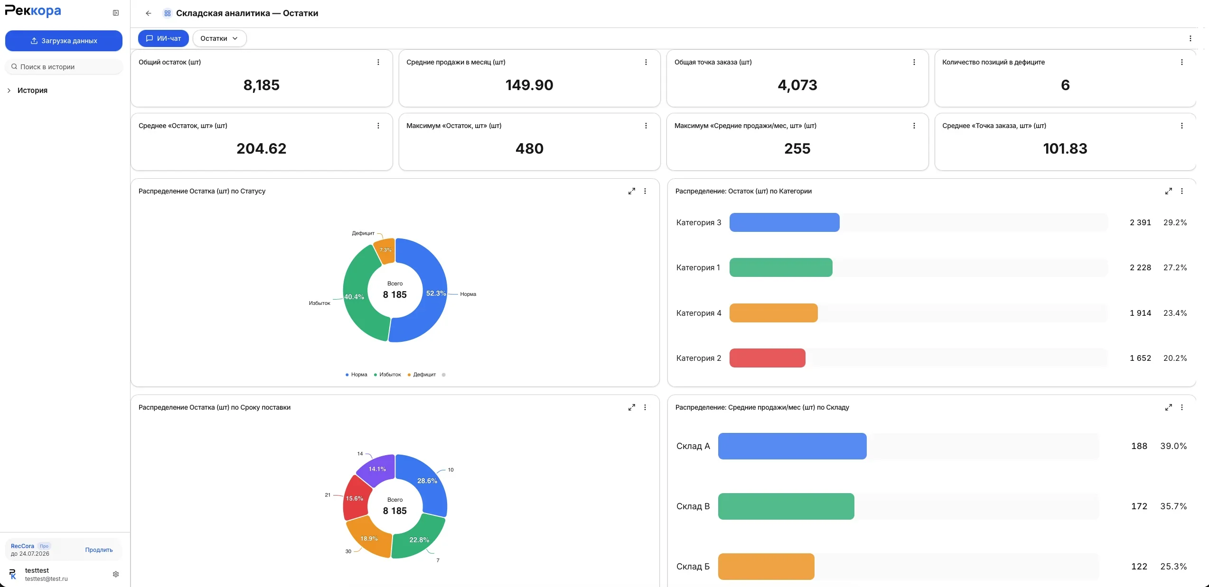The image size is (1209, 587).
Task: Open testtest user profile
Action: pyautogui.click(x=46, y=574)
